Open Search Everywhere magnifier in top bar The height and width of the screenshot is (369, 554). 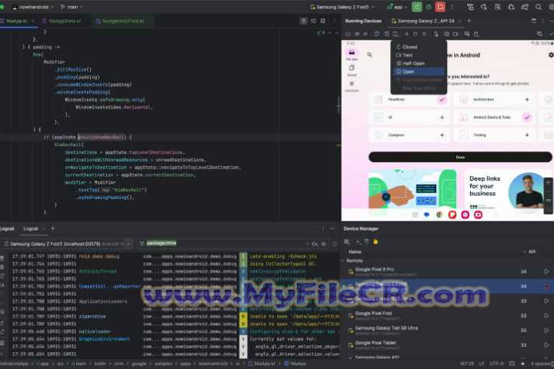click(x=538, y=7)
